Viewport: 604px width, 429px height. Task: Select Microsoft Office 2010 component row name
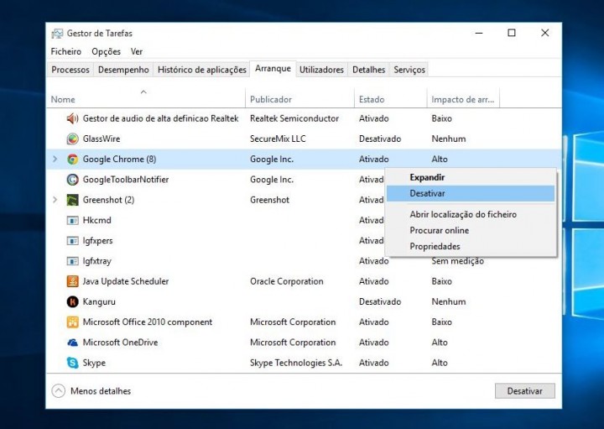pos(147,322)
